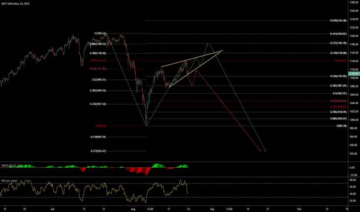
Task: Click Jul on the time axis
Action: [53, 209]
